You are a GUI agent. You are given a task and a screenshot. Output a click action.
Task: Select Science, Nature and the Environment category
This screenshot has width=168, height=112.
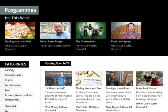coord(18,97)
